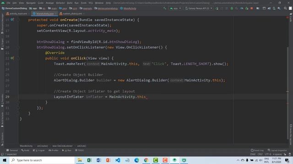The height and width of the screenshot is (164, 293).
Task: Open the green Camtasia icon on taskbar
Action: (x=156, y=160)
